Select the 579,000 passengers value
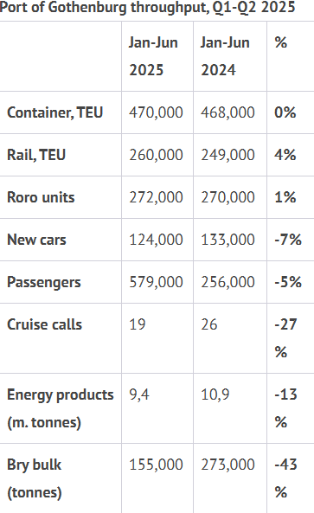314x513 pixels. [156, 282]
